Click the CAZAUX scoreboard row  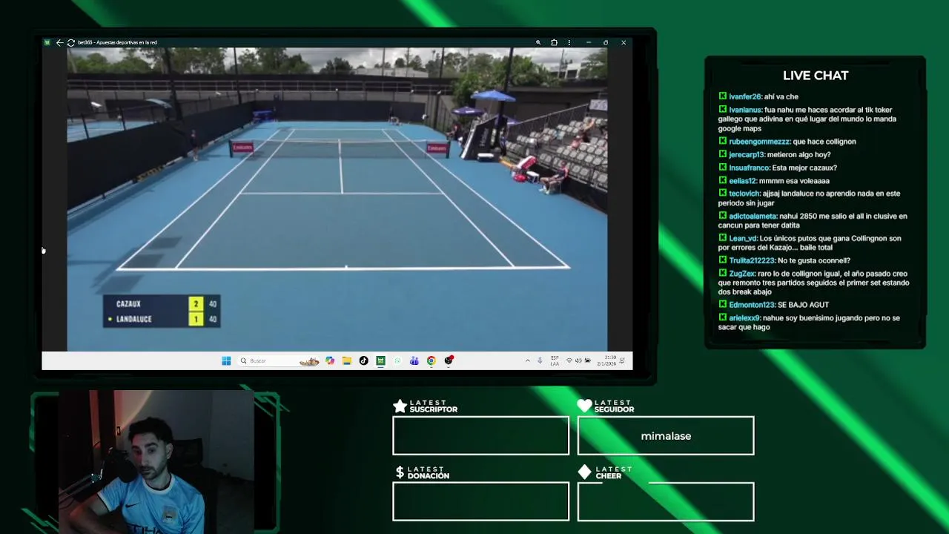(162, 303)
